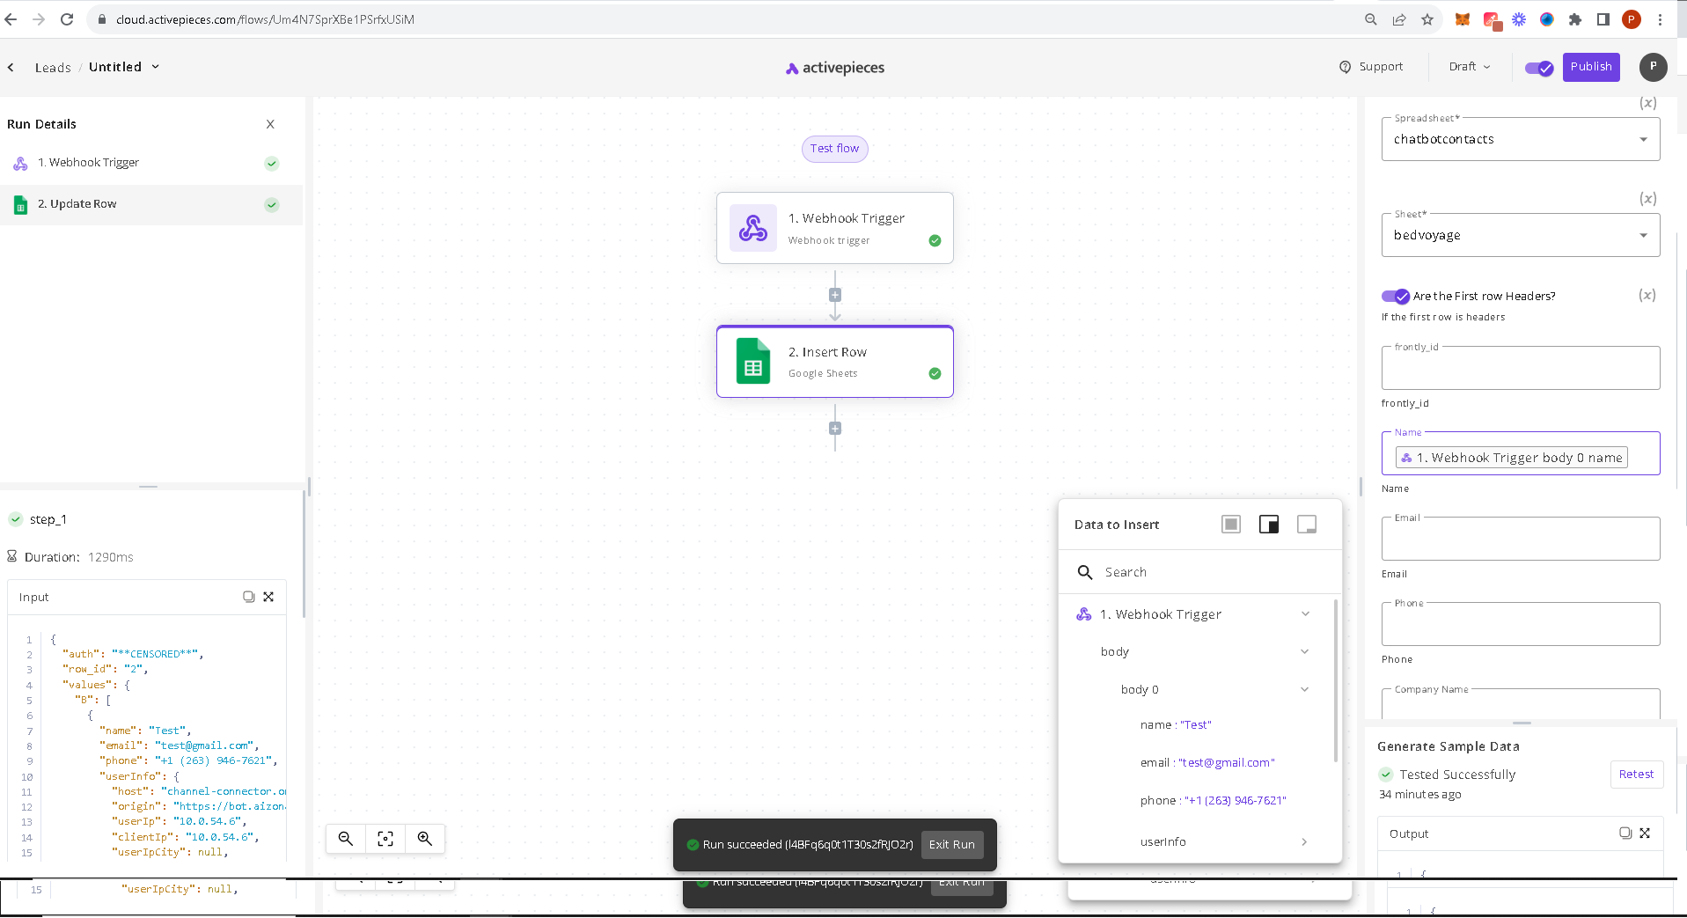The height and width of the screenshot is (918, 1687).
Task: Toggle the flow enabled switch near Publish
Action: 1539,68
